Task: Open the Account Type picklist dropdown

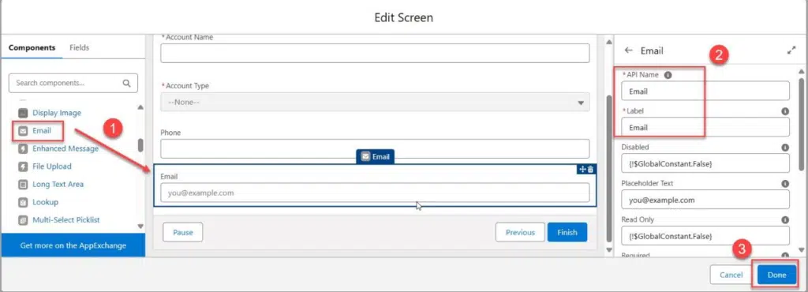Action: point(375,102)
